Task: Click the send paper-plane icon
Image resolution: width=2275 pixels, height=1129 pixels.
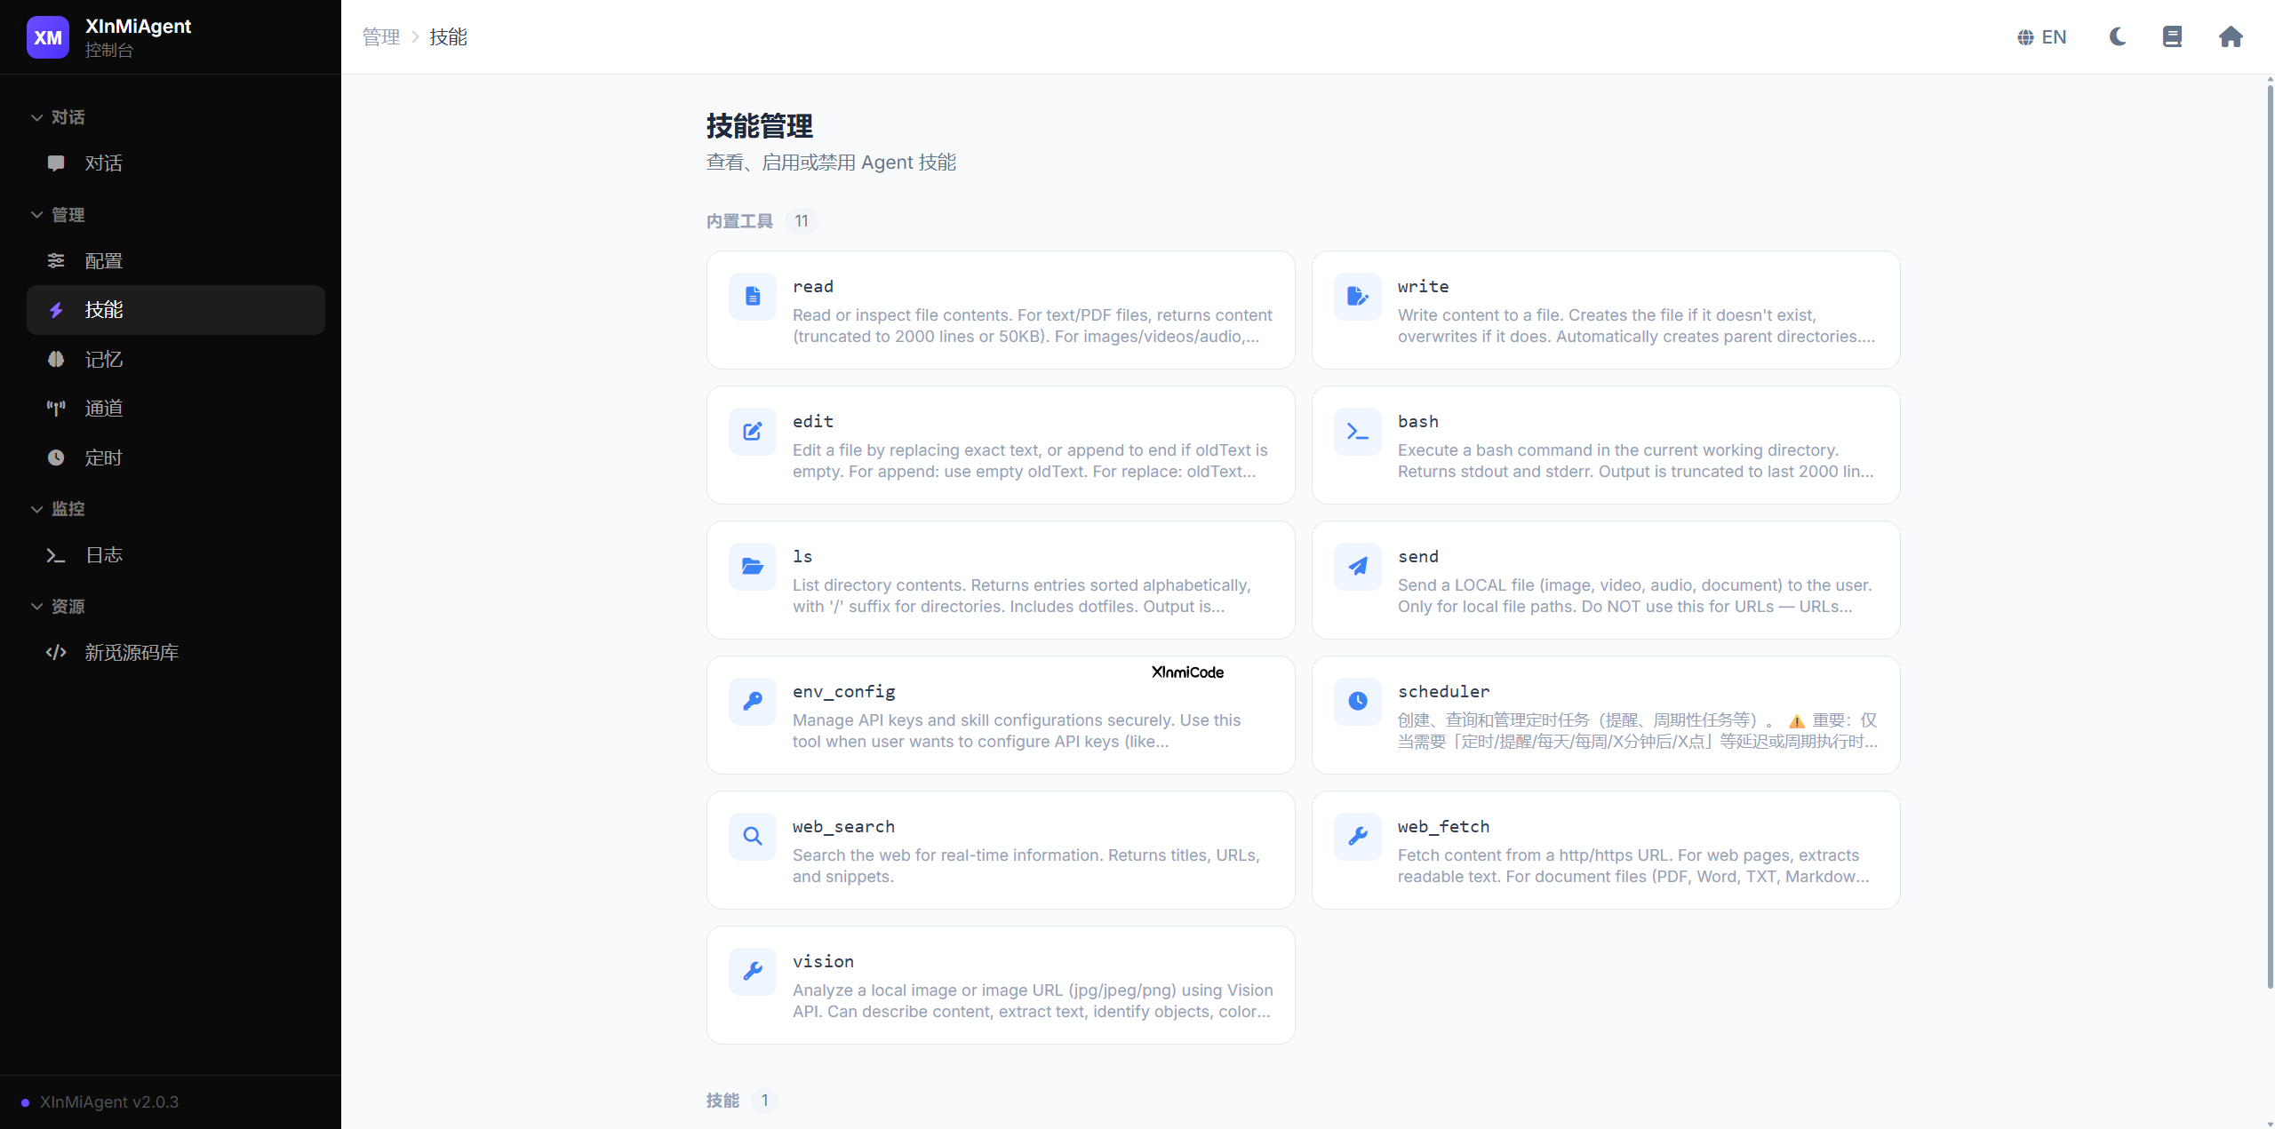Action: click(1357, 567)
